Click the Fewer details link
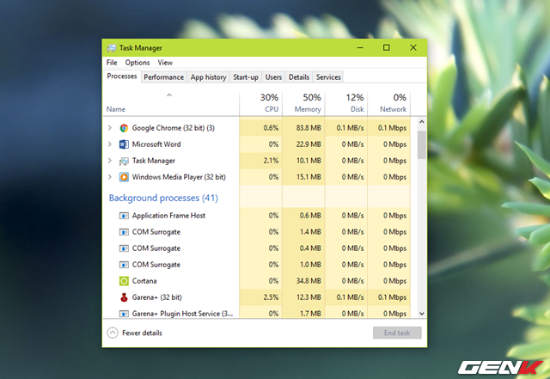Image resolution: width=550 pixels, height=379 pixels. click(x=142, y=333)
